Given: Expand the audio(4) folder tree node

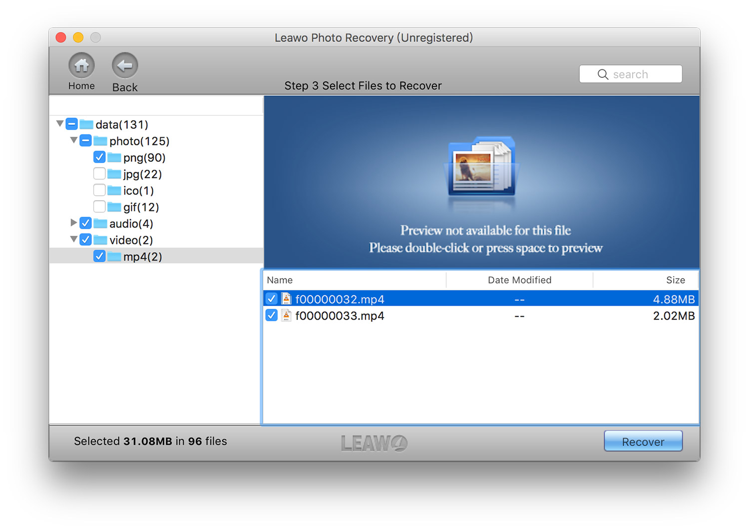Looking at the screenshot, I should click(73, 223).
